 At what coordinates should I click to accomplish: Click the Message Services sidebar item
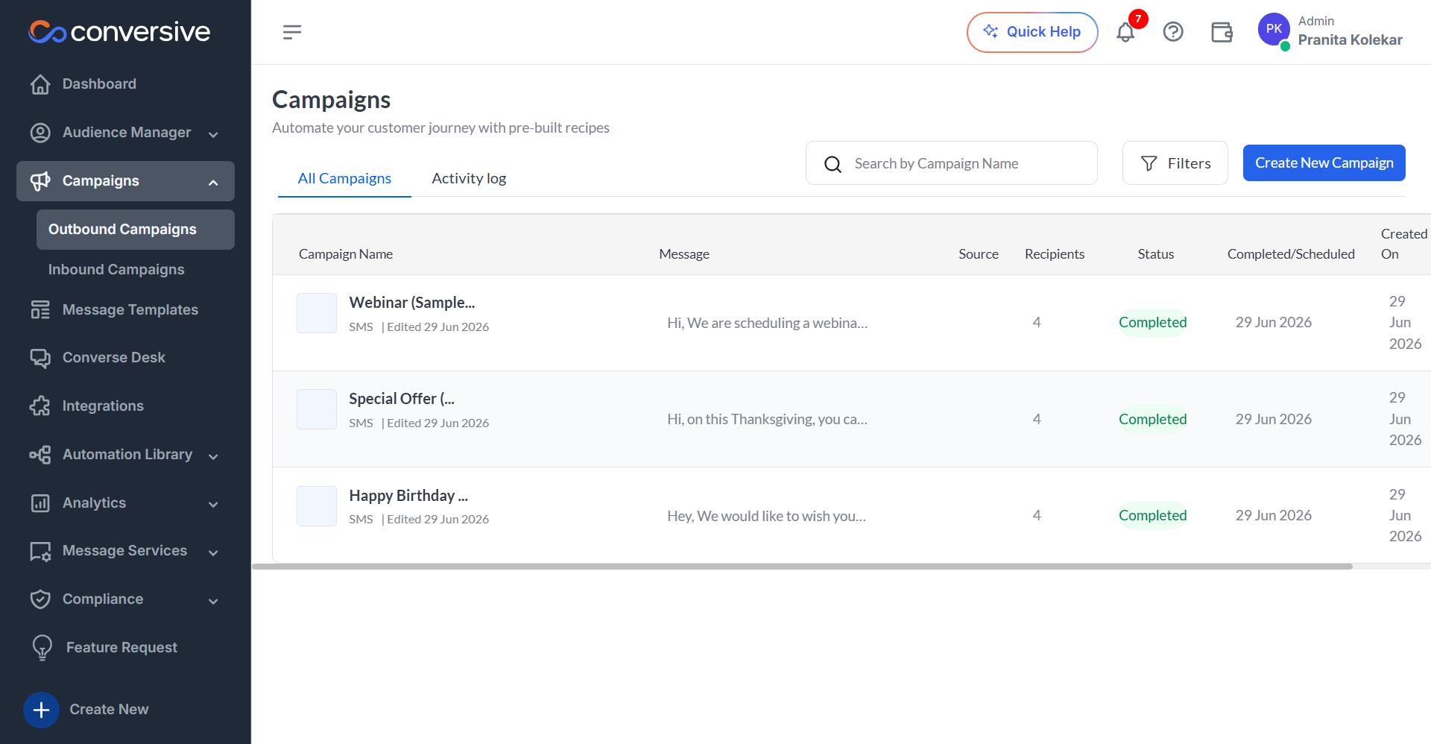pyautogui.click(x=125, y=551)
